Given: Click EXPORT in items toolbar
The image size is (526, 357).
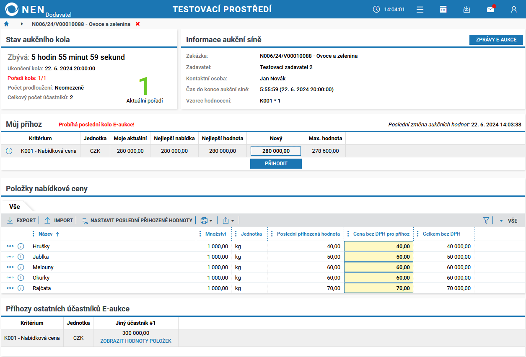Looking at the screenshot, I should coord(21,220).
